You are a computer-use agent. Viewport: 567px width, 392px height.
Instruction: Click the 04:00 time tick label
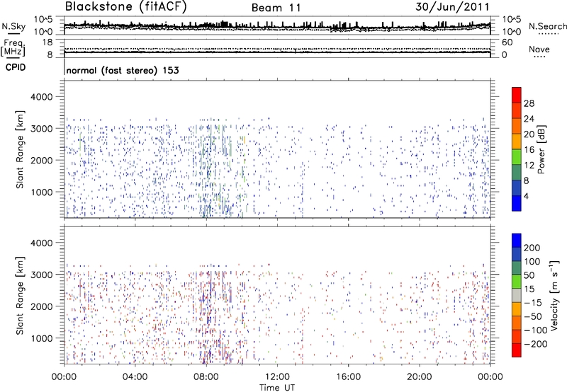click(x=135, y=377)
